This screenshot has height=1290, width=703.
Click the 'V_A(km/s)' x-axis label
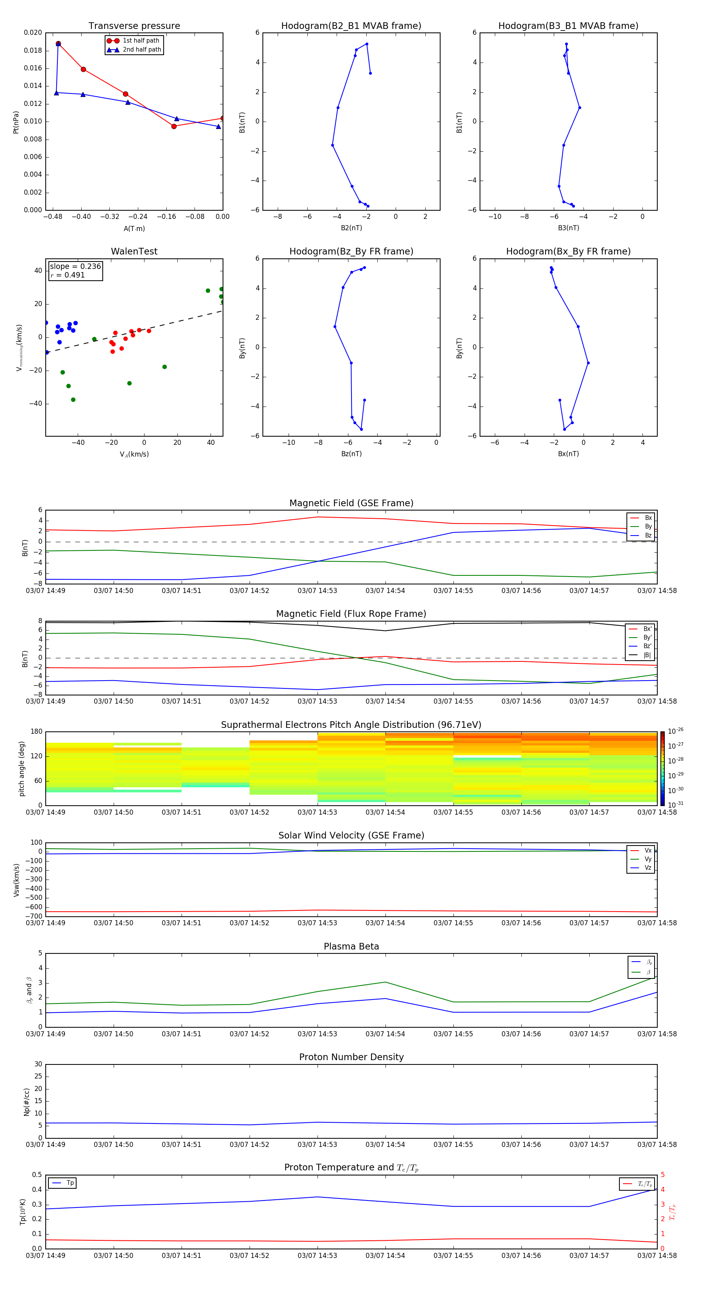click(x=134, y=454)
